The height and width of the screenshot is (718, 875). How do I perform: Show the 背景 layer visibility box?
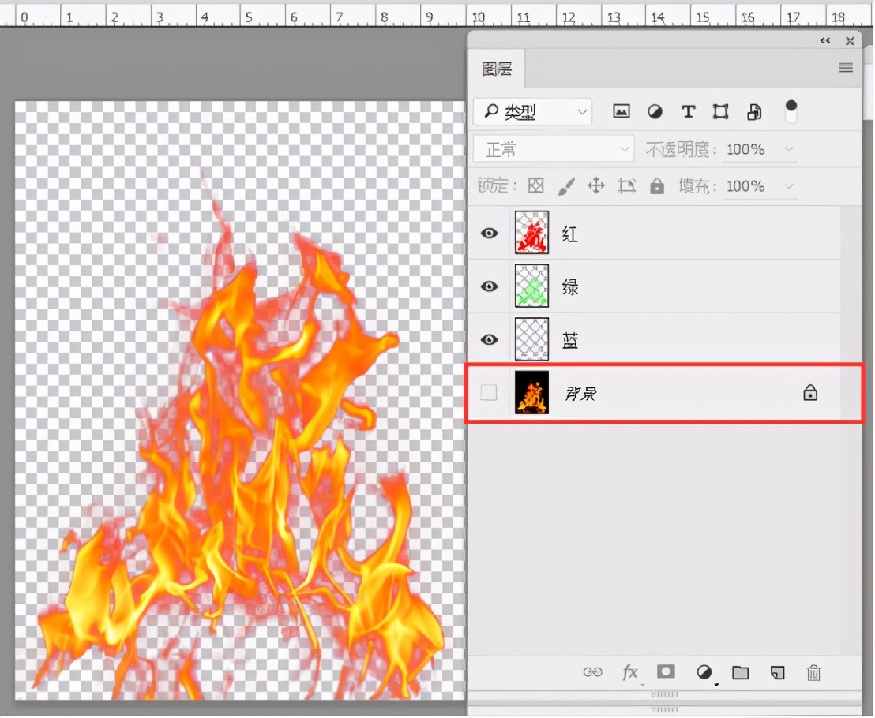(489, 392)
